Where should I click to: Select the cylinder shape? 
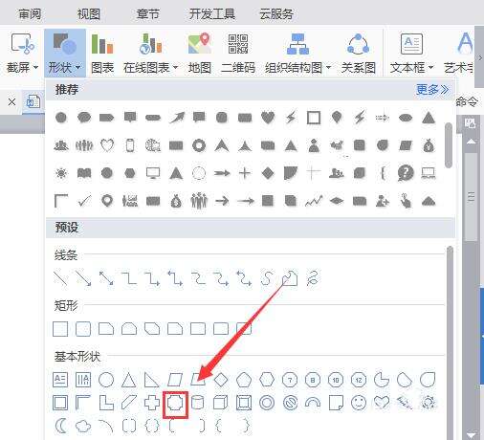pos(198,403)
